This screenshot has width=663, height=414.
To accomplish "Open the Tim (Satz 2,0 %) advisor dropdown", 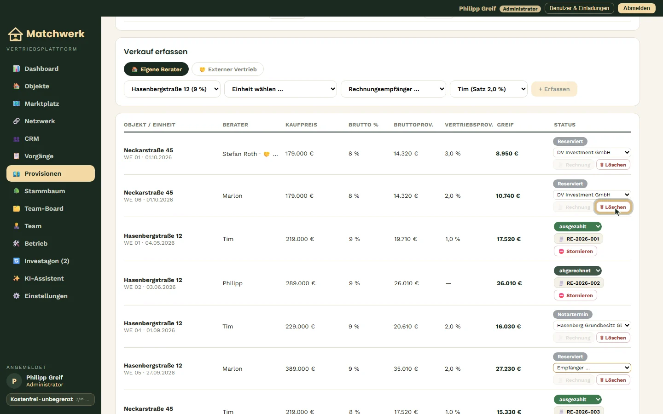I will coord(489,89).
